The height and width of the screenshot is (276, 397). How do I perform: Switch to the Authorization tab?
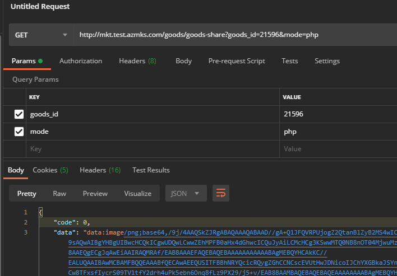(x=81, y=61)
